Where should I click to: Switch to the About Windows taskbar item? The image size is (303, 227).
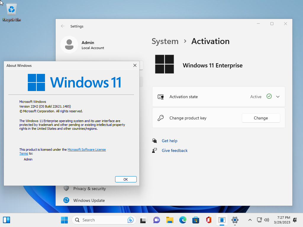[222, 220]
